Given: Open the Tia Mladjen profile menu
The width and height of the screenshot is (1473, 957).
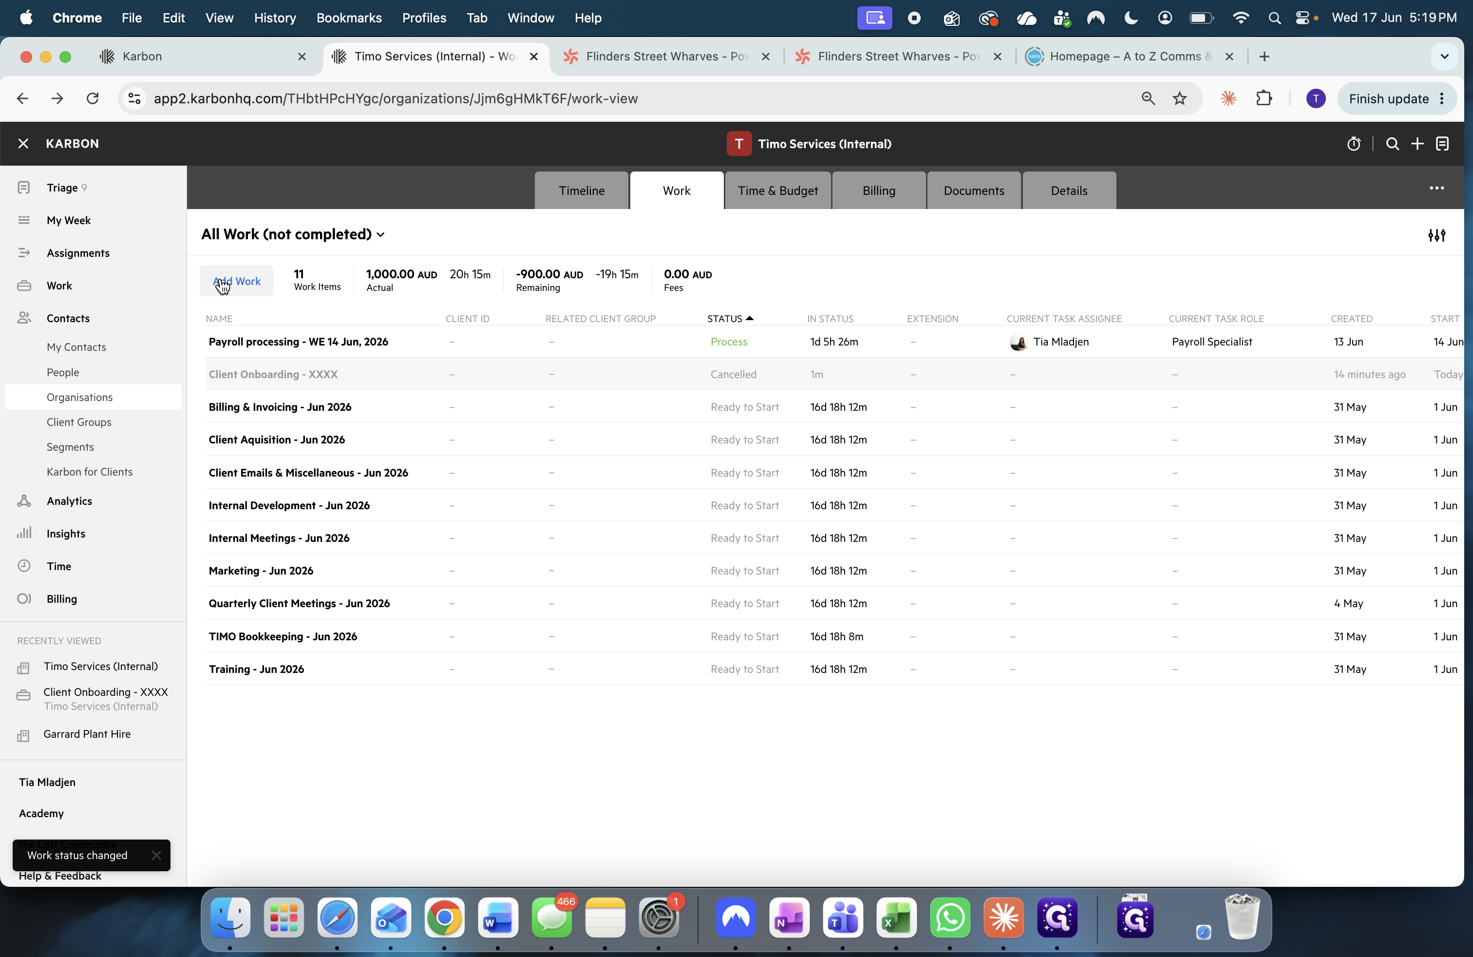Looking at the screenshot, I should [47, 783].
